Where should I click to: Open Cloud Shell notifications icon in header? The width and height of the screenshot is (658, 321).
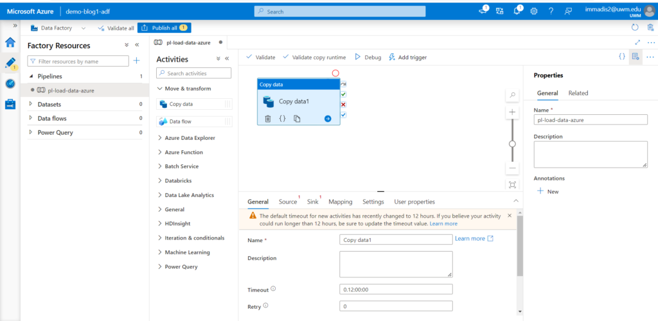[x=483, y=10]
